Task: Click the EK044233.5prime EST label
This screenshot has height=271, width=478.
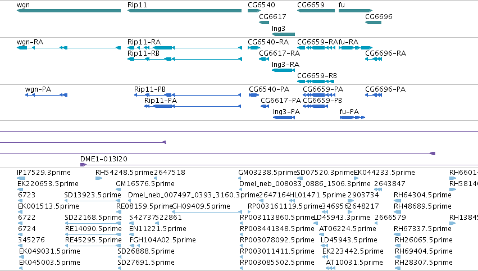Action: point(384,173)
